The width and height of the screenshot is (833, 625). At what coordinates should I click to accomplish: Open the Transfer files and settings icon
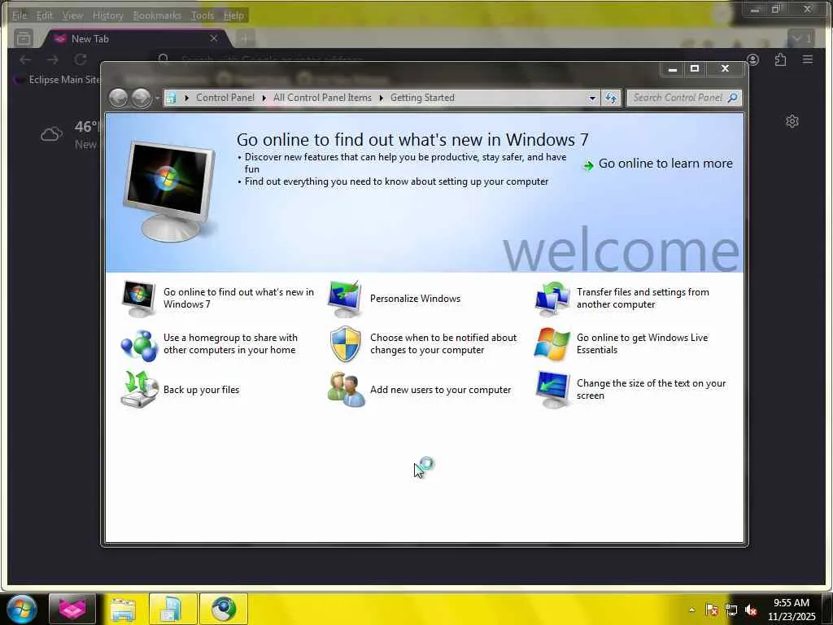point(552,299)
